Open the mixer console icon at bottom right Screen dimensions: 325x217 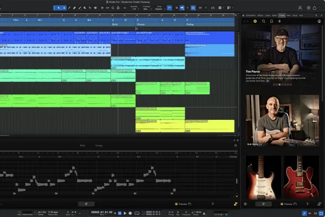[315, 213]
